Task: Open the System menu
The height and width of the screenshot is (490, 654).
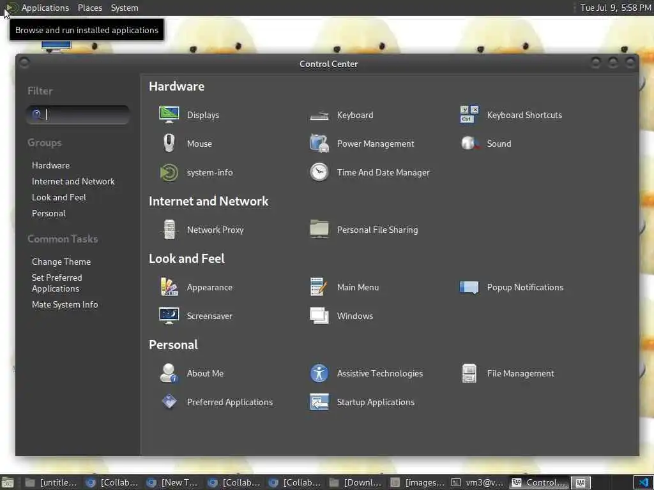Action: (x=125, y=8)
